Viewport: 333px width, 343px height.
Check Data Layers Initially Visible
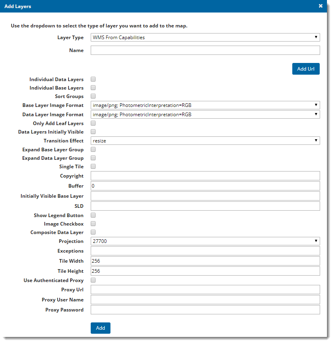pyautogui.click(x=93, y=132)
